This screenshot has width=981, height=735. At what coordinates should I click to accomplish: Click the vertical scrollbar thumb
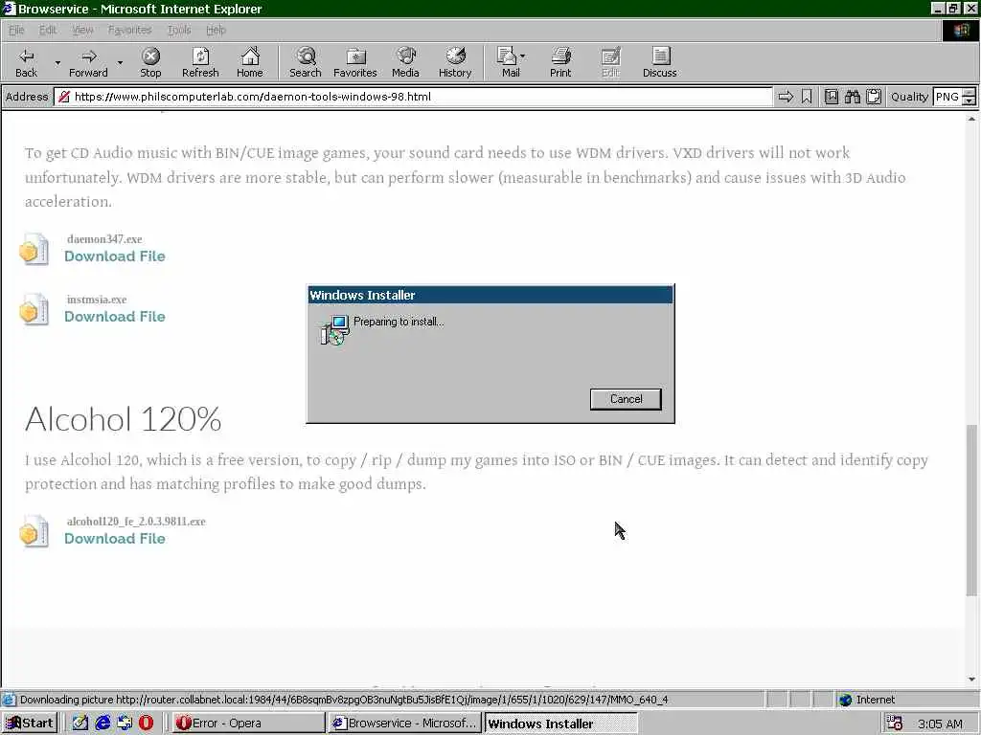[x=971, y=510]
